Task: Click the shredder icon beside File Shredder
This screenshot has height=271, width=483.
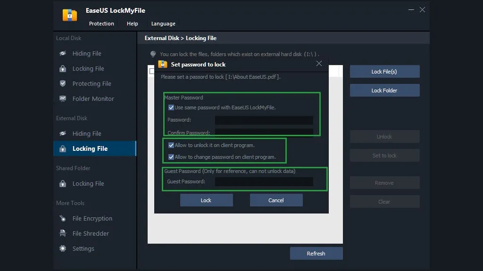Action: tap(63, 233)
